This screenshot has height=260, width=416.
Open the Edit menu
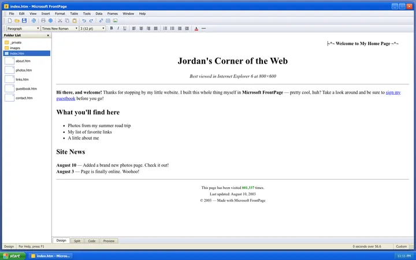pos(22,13)
